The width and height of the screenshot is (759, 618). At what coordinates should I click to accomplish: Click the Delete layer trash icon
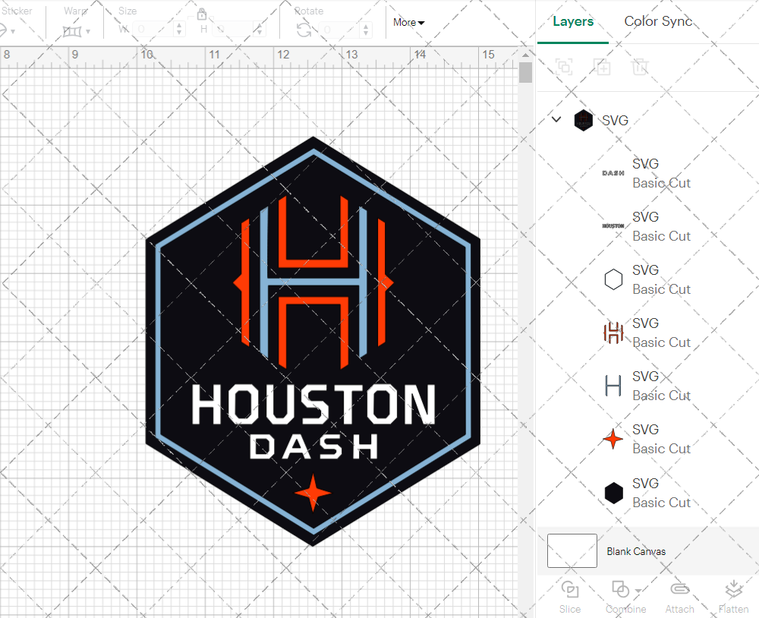click(639, 66)
